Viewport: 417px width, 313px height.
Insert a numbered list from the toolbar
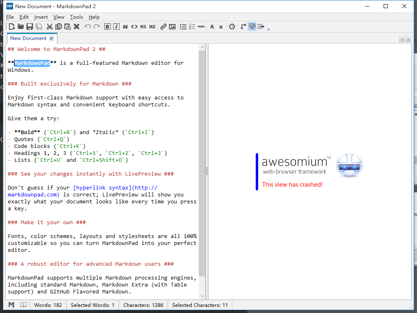click(192, 26)
